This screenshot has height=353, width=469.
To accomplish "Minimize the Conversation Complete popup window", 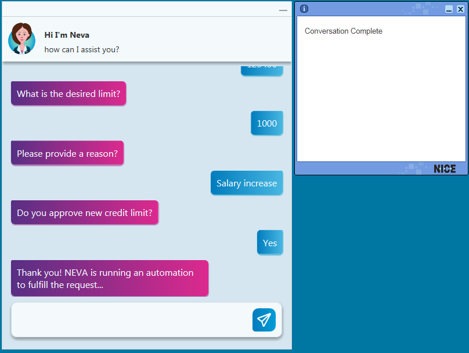I will coord(449,9).
